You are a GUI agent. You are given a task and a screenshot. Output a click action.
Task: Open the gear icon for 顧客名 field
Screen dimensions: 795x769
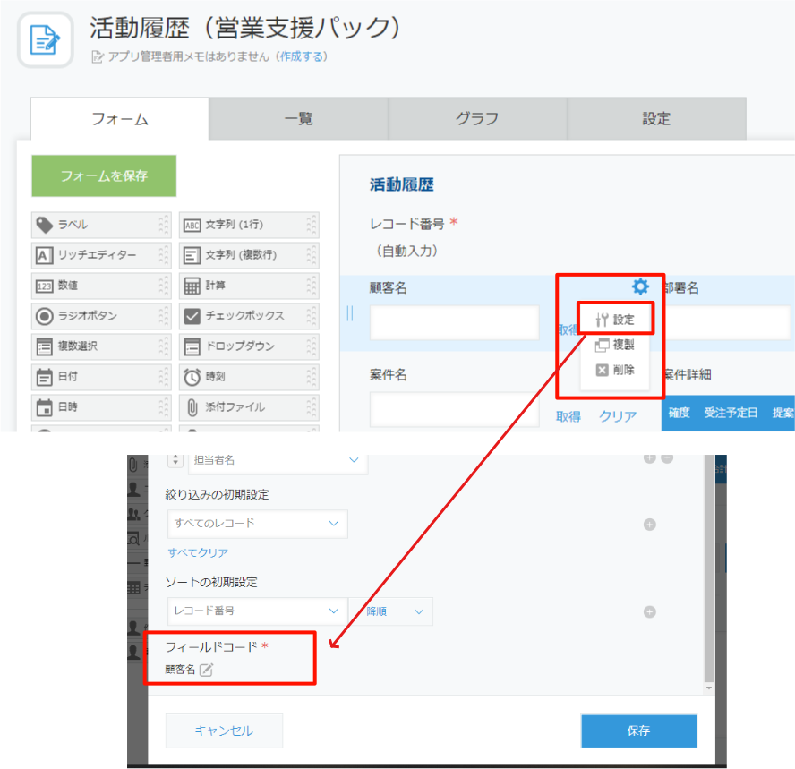pos(640,286)
